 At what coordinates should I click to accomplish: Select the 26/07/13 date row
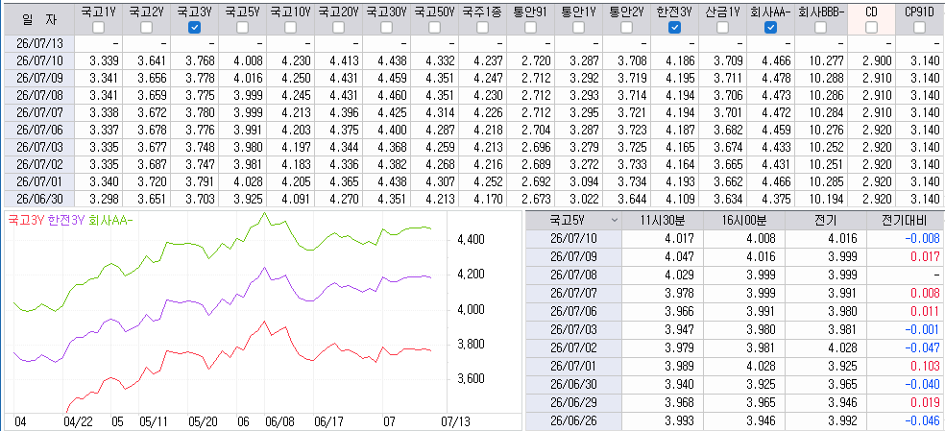(38, 44)
